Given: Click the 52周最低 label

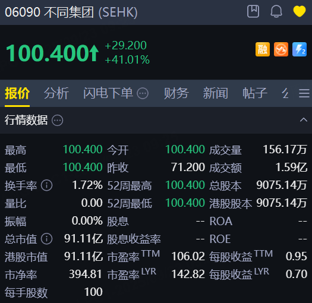Looking at the screenshot, I should 130,204.
